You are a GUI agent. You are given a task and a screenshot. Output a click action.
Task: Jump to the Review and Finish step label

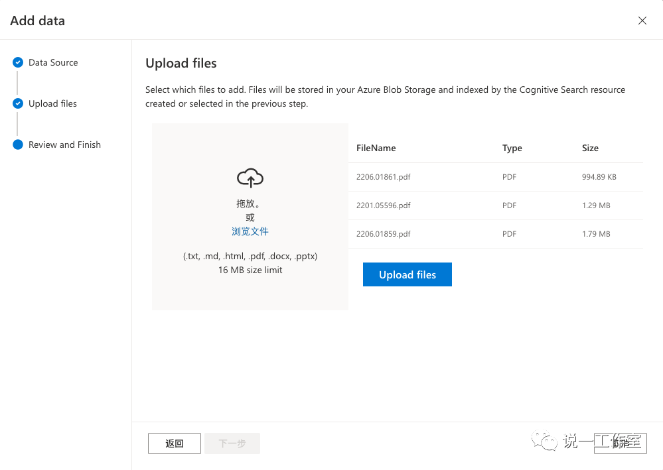(x=64, y=145)
